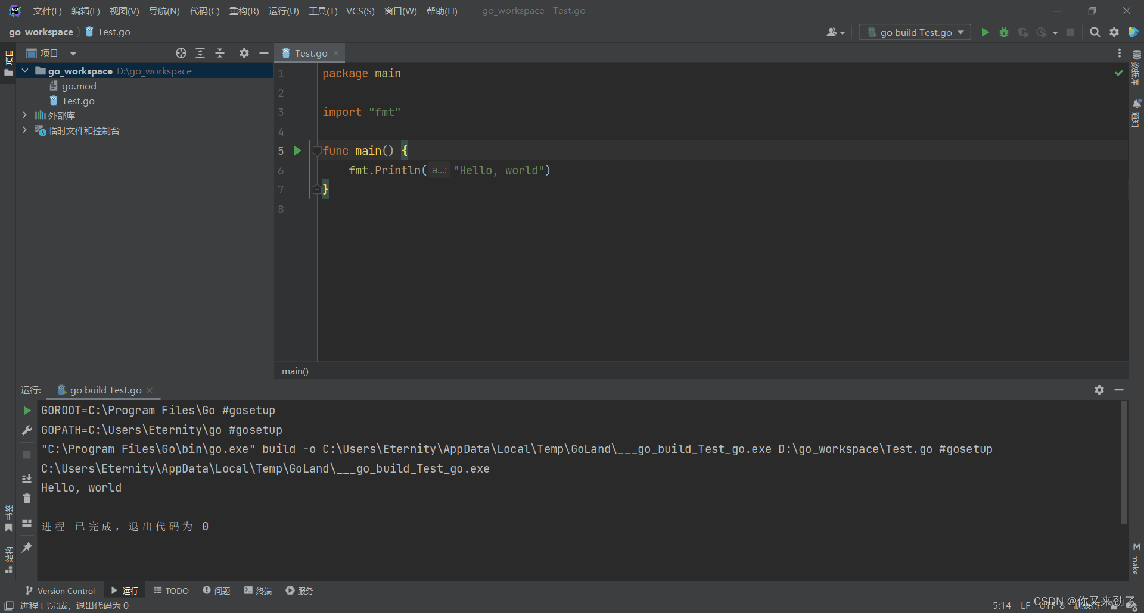Clear console output with trash icon

click(x=27, y=498)
